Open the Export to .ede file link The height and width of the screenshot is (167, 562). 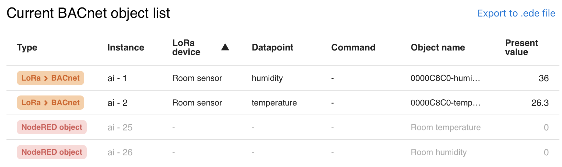click(516, 13)
